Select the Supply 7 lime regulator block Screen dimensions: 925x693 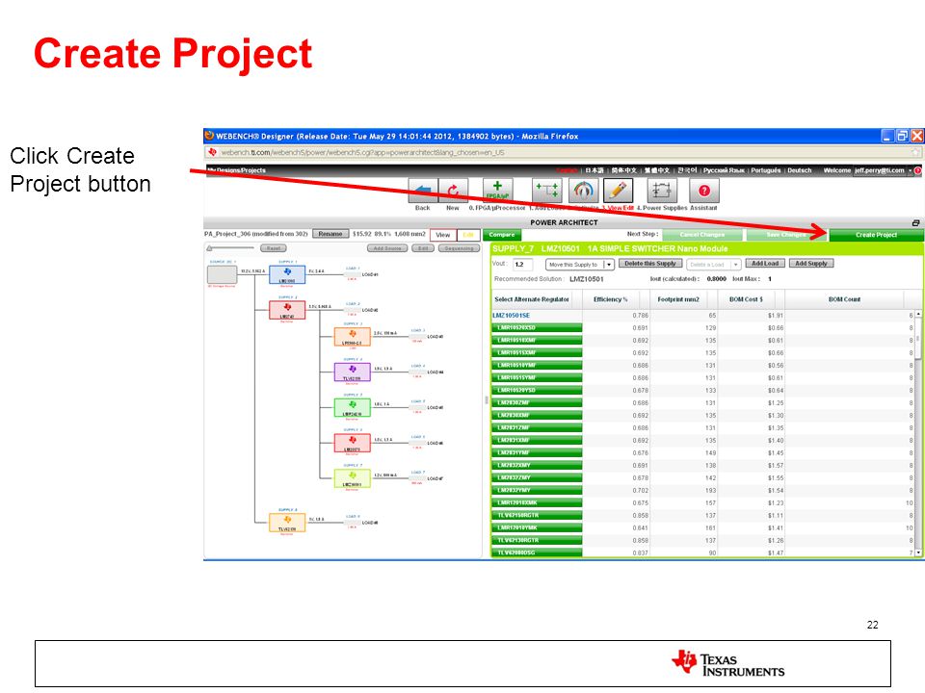click(x=353, y=478)
